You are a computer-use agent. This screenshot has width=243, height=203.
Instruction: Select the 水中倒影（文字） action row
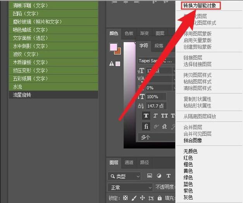click(53, 46)
